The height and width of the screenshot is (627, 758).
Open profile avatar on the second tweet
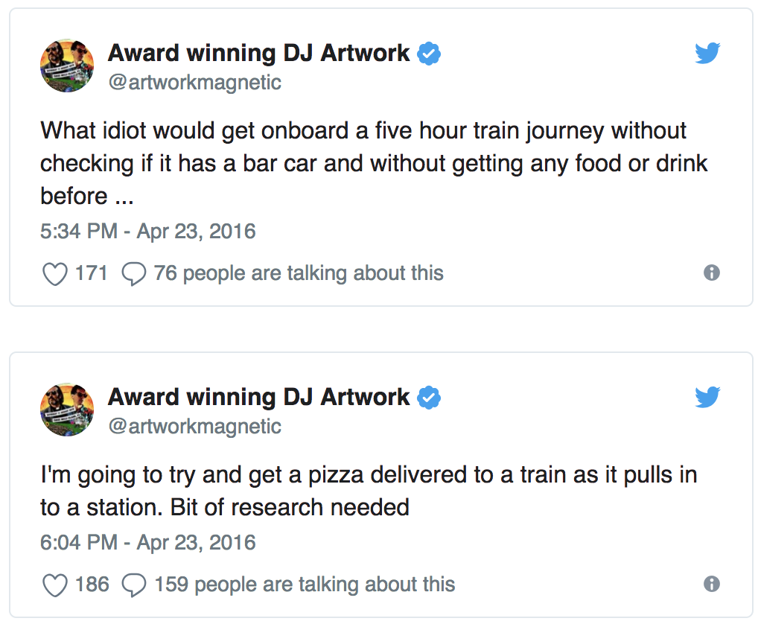[67, 410]
